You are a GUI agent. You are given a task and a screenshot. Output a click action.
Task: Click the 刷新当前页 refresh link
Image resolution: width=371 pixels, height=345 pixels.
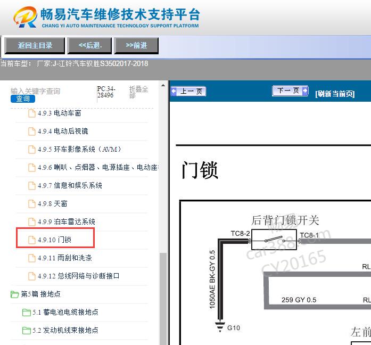click(335, 94)
